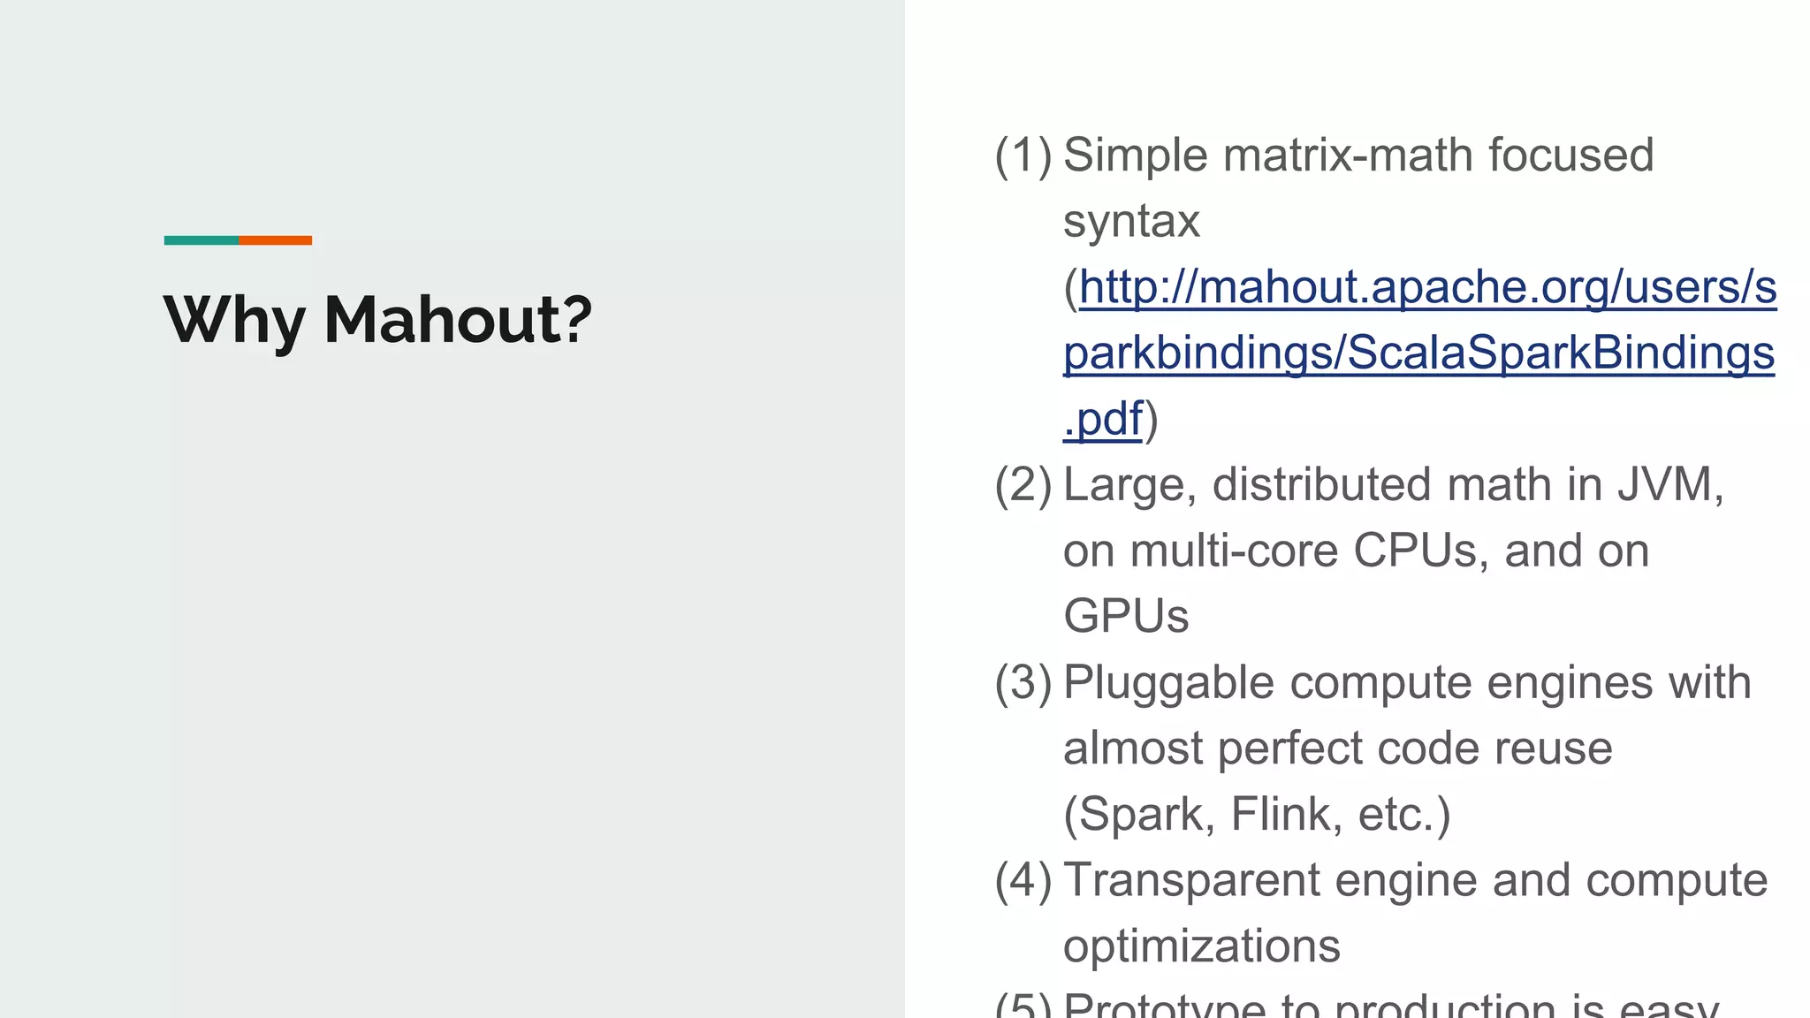Click on multi-core CPUs, and on text
Viewport: 1810px width, 1018px height.
pyautogui.click(x=1356, y=551)
